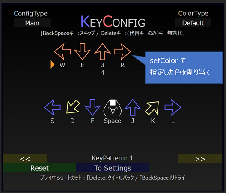Select the 3 primary key assignment
The width and height of the screenshot is (226, 193).
point(102,65)
